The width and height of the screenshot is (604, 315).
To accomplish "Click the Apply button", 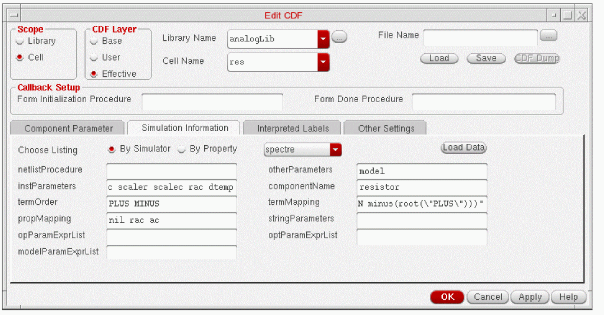I will click(530, 297).
